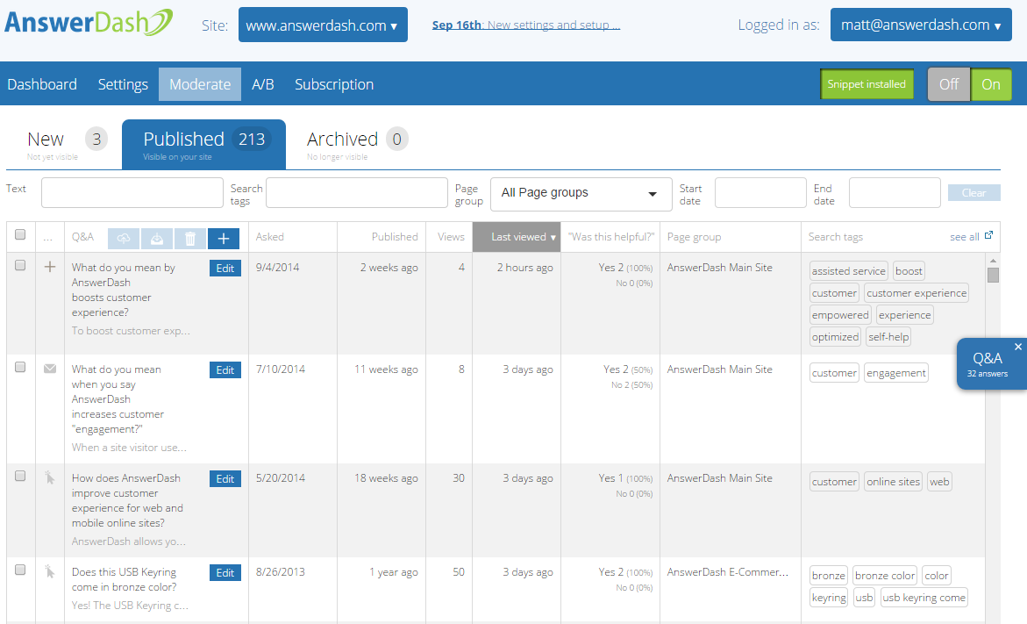Open the Q&A 32 answers widget
The width and height of the screenshot is (1027, 624).
point(987,364)
